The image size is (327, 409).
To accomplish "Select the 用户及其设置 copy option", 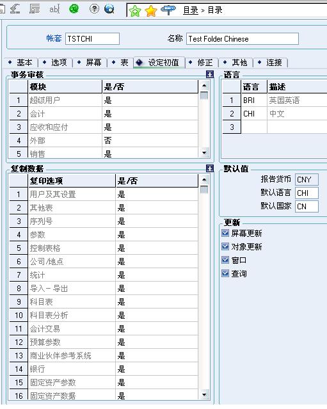I will click(x=72, y=195).
